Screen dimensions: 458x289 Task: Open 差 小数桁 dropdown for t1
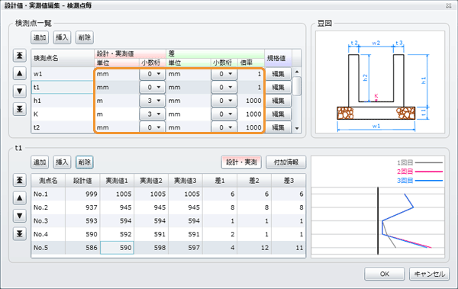[224, 87]
